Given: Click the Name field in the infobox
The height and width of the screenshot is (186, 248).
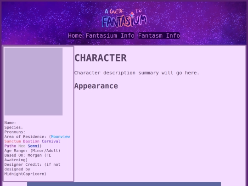Looking at the screenshot, I should point(10,123).
